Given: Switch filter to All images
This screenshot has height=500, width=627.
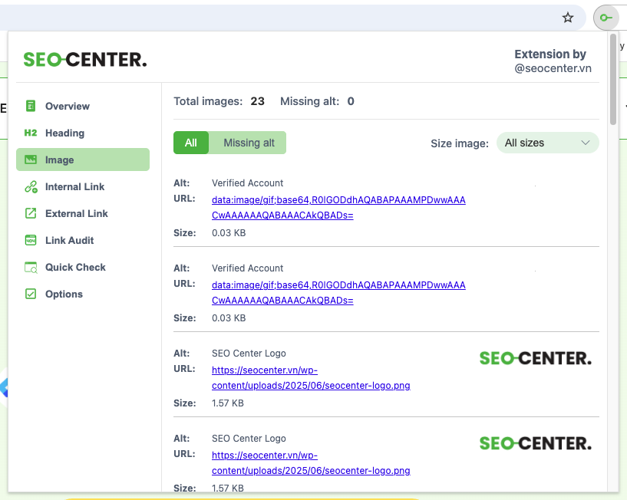Looking at the screenshot, I should pos(191,143).
